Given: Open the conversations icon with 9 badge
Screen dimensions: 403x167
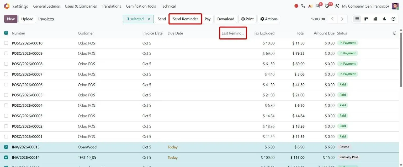Looking at the screenshot, I should coord(318,6).
